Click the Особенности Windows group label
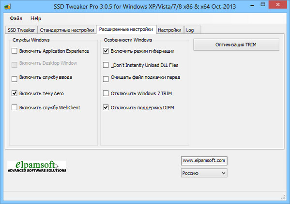The image size is (290, 204). (128, 40)
